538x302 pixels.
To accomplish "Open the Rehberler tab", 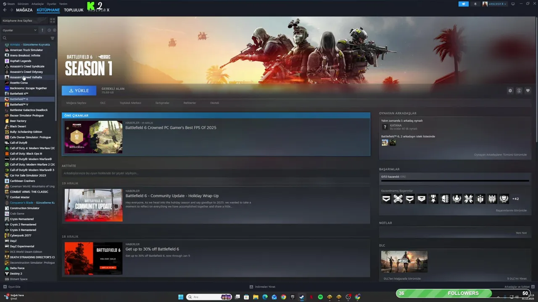I will [190, 103].
